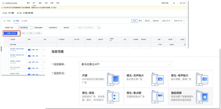
Task: Open the 推广 menu
Action: (34, 3)
